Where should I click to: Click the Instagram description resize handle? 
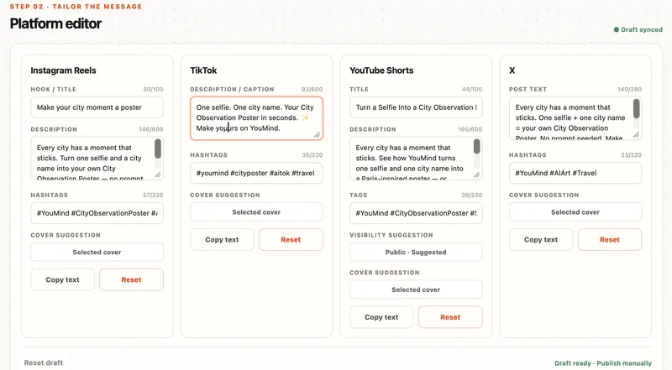pos(158,175)
